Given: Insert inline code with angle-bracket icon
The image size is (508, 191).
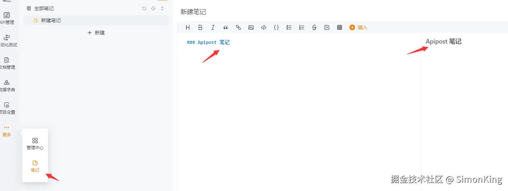Looking at the screenshot, I should tap(264, 27).
